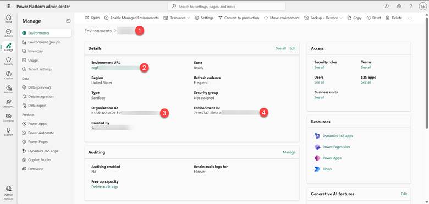Open Licensing in the left rail
Screen dimensions: 429x204
8,118
